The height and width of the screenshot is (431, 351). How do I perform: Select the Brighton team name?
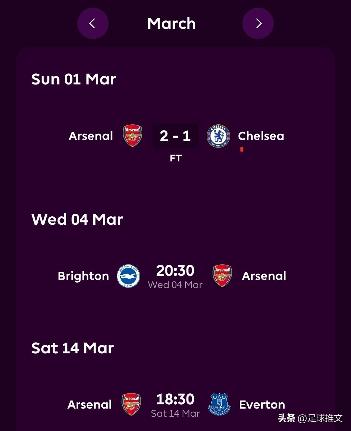(84, 276)
